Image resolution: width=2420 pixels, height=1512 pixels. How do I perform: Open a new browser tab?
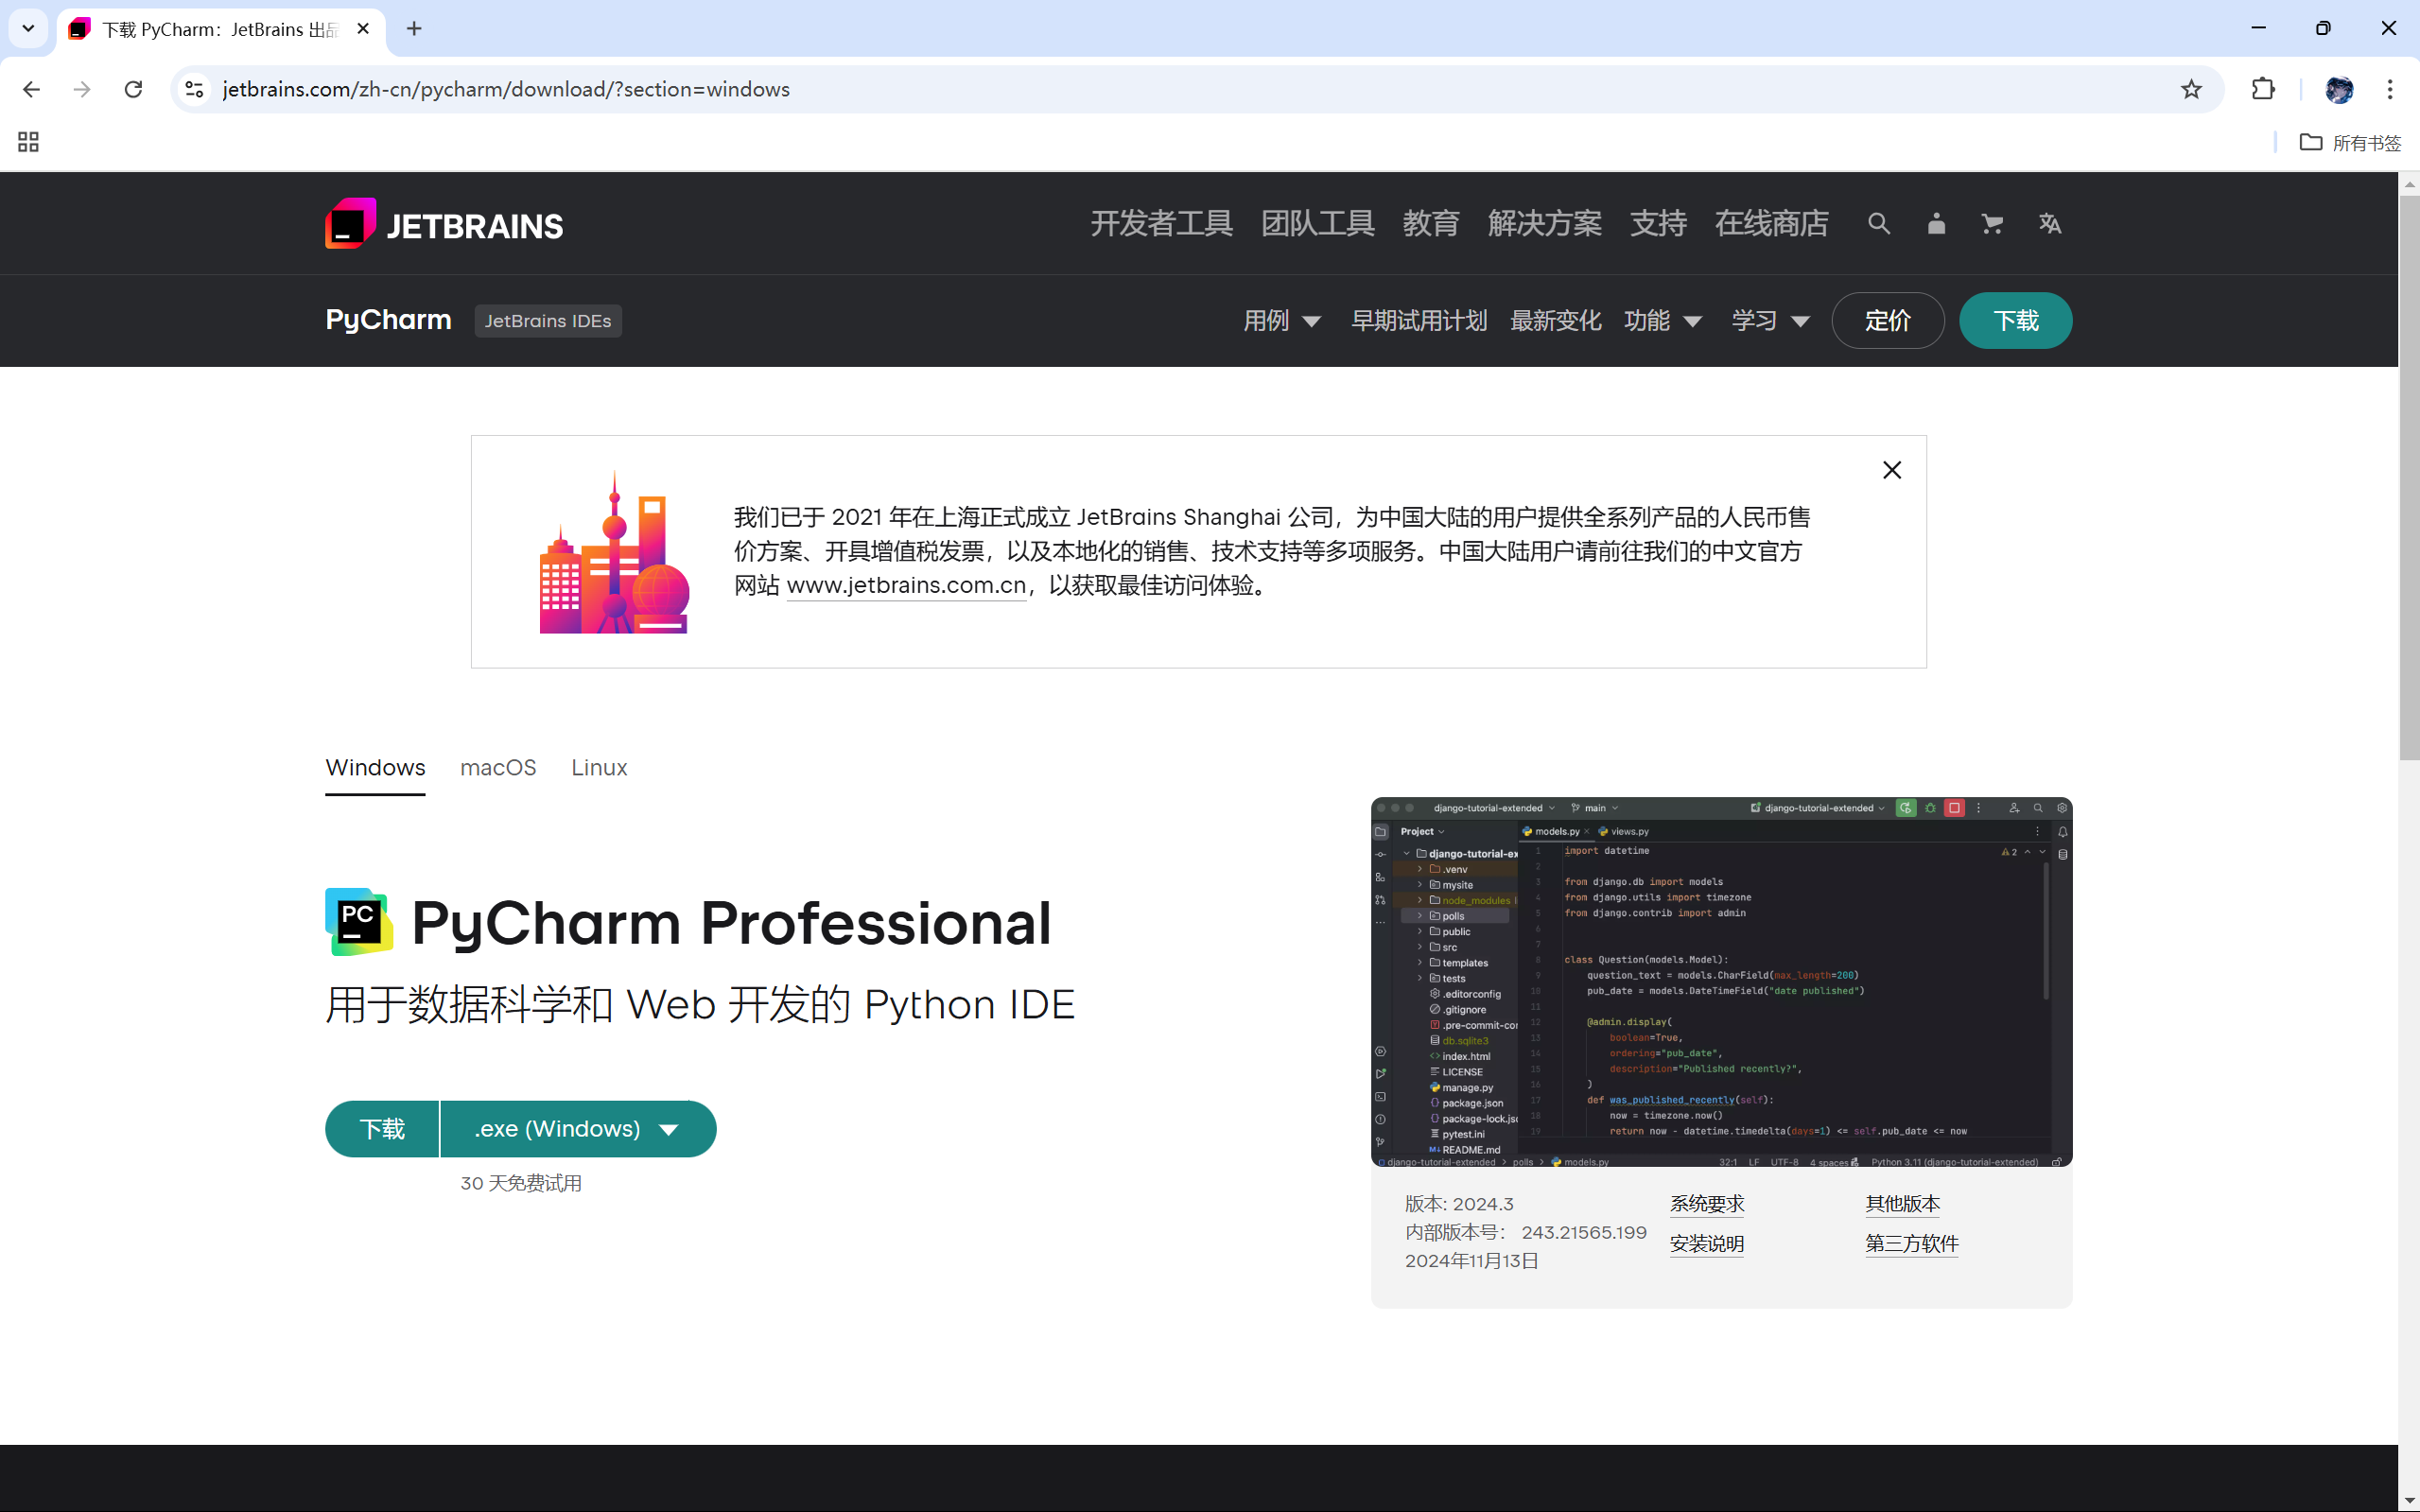414,29
